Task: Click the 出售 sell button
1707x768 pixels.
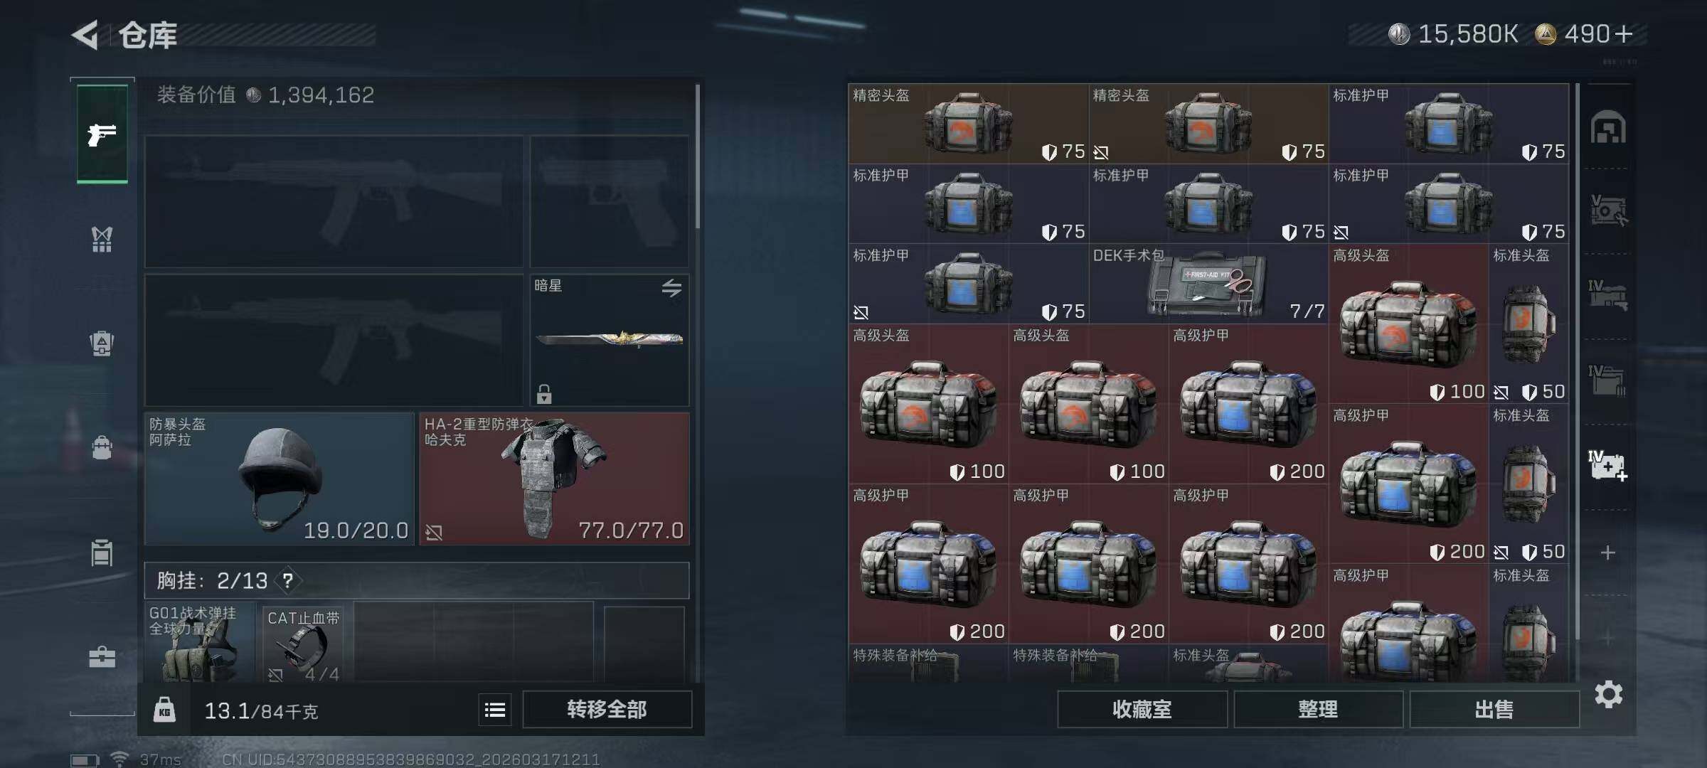Action: pyautogui.click(x=1494, y=709)
